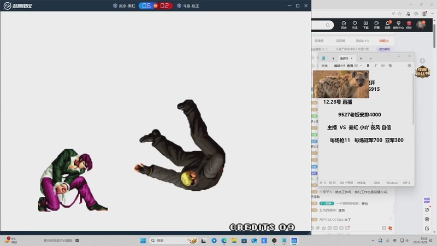
Task: Click the purple grid icon in right sidebar
Action: click(427, 200)
